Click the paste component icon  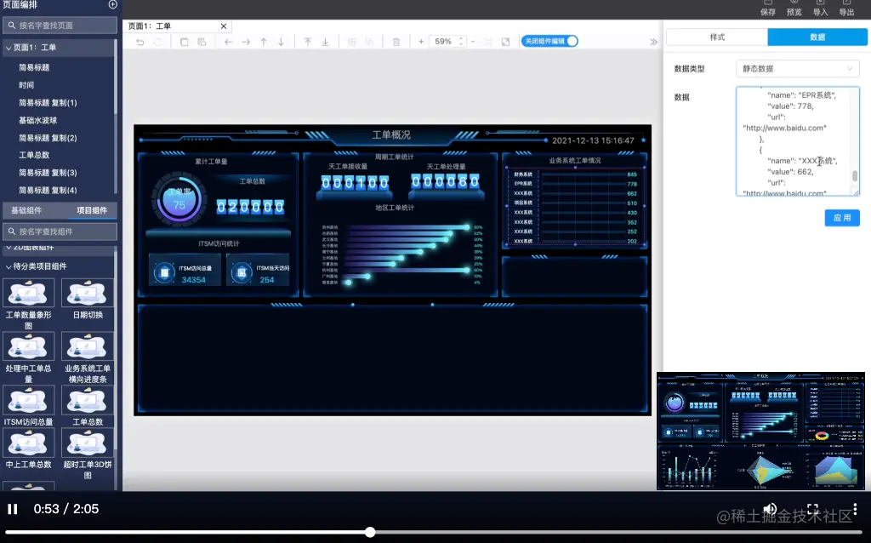(202, 42)
